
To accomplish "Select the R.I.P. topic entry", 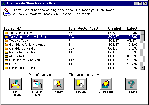I will (x=72, y=64).
